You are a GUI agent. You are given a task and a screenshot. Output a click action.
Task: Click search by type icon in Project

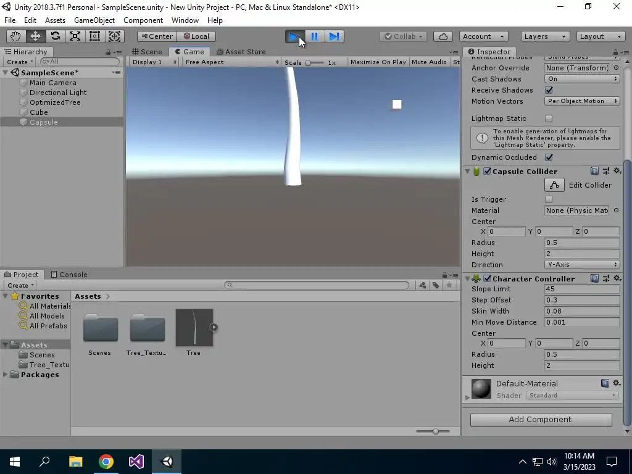422,285
